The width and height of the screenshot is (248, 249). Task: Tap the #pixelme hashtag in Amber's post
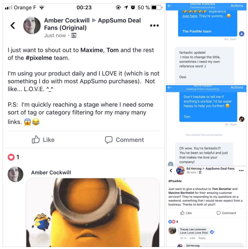(39, 58)
